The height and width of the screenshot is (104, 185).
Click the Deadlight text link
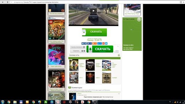[x=114, y=78]
